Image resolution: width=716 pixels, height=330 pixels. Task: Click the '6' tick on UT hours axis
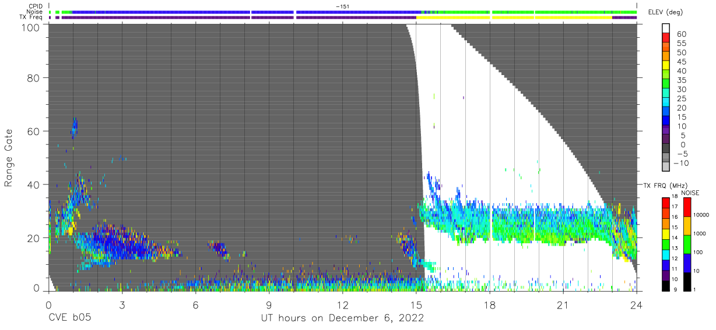tap(195, 305)
